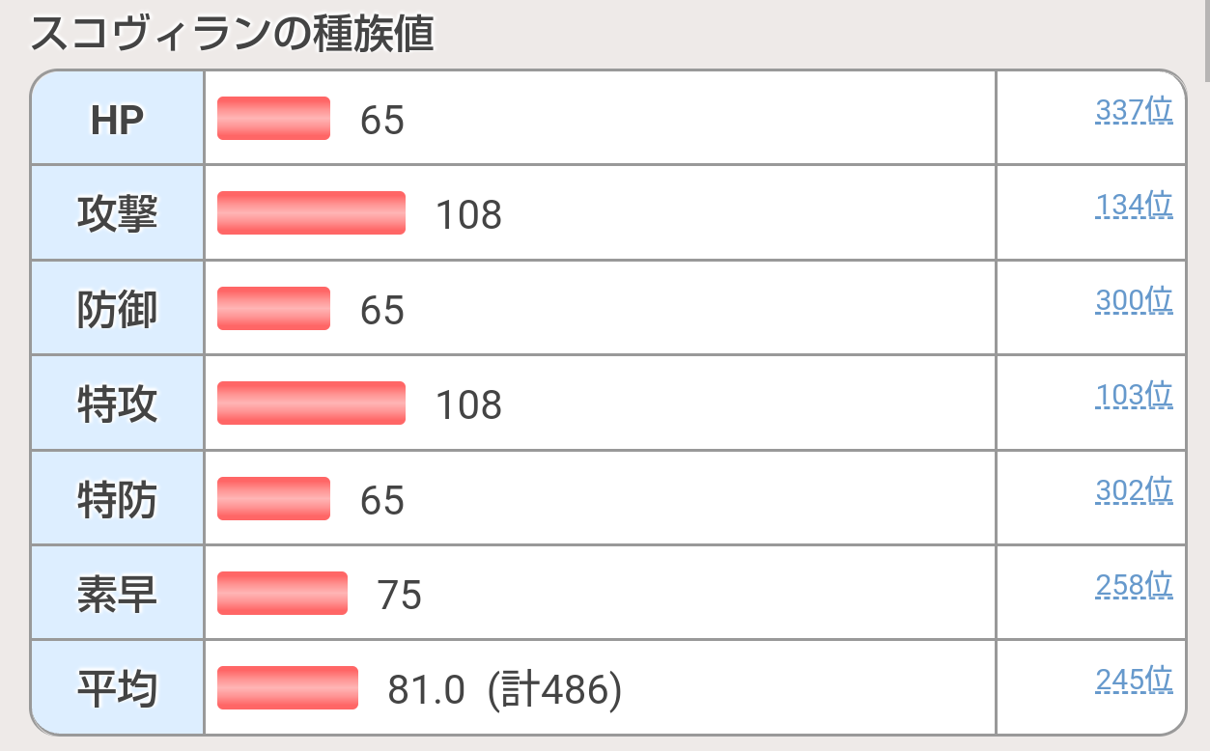The height and width of the screenshot is (751, 1210).
Task: Click the page's vertical scrollbar
Action: pos(1204,39)
